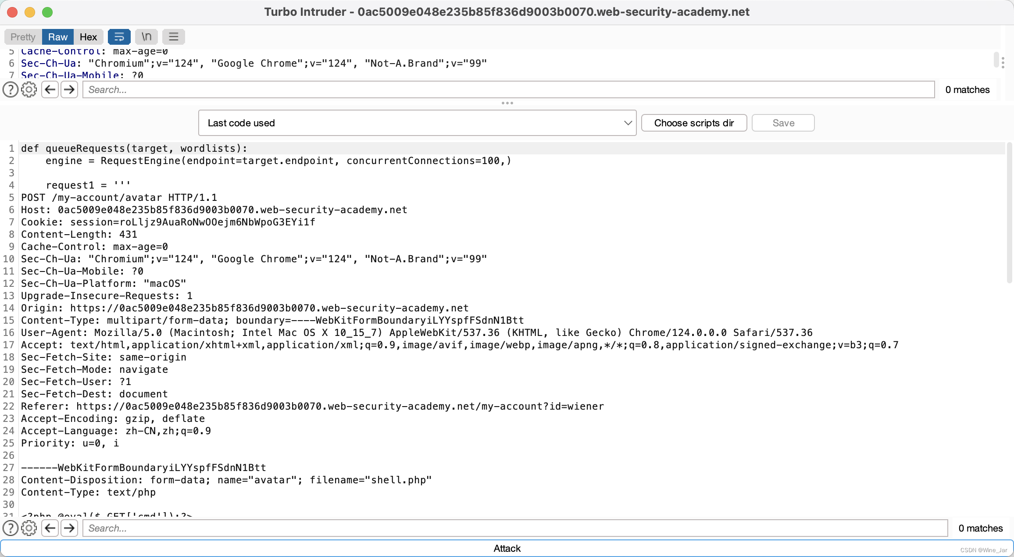The image size is (1014, 557).
Task: Click the line 'def queueRequests(target, wordlists):'
Action: click(x=134, y=148)
